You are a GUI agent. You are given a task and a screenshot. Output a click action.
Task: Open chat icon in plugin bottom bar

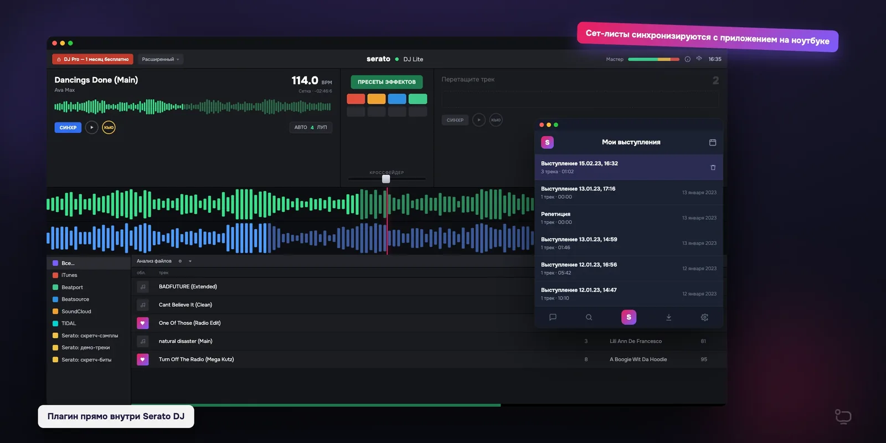(x=553, y=317)
